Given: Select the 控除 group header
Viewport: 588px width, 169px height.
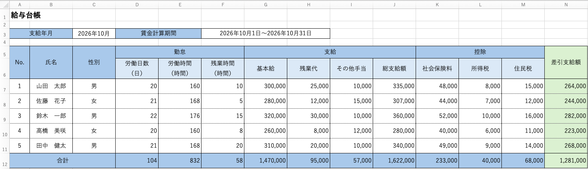Looking at the screenshot, I should pos(480,52).
